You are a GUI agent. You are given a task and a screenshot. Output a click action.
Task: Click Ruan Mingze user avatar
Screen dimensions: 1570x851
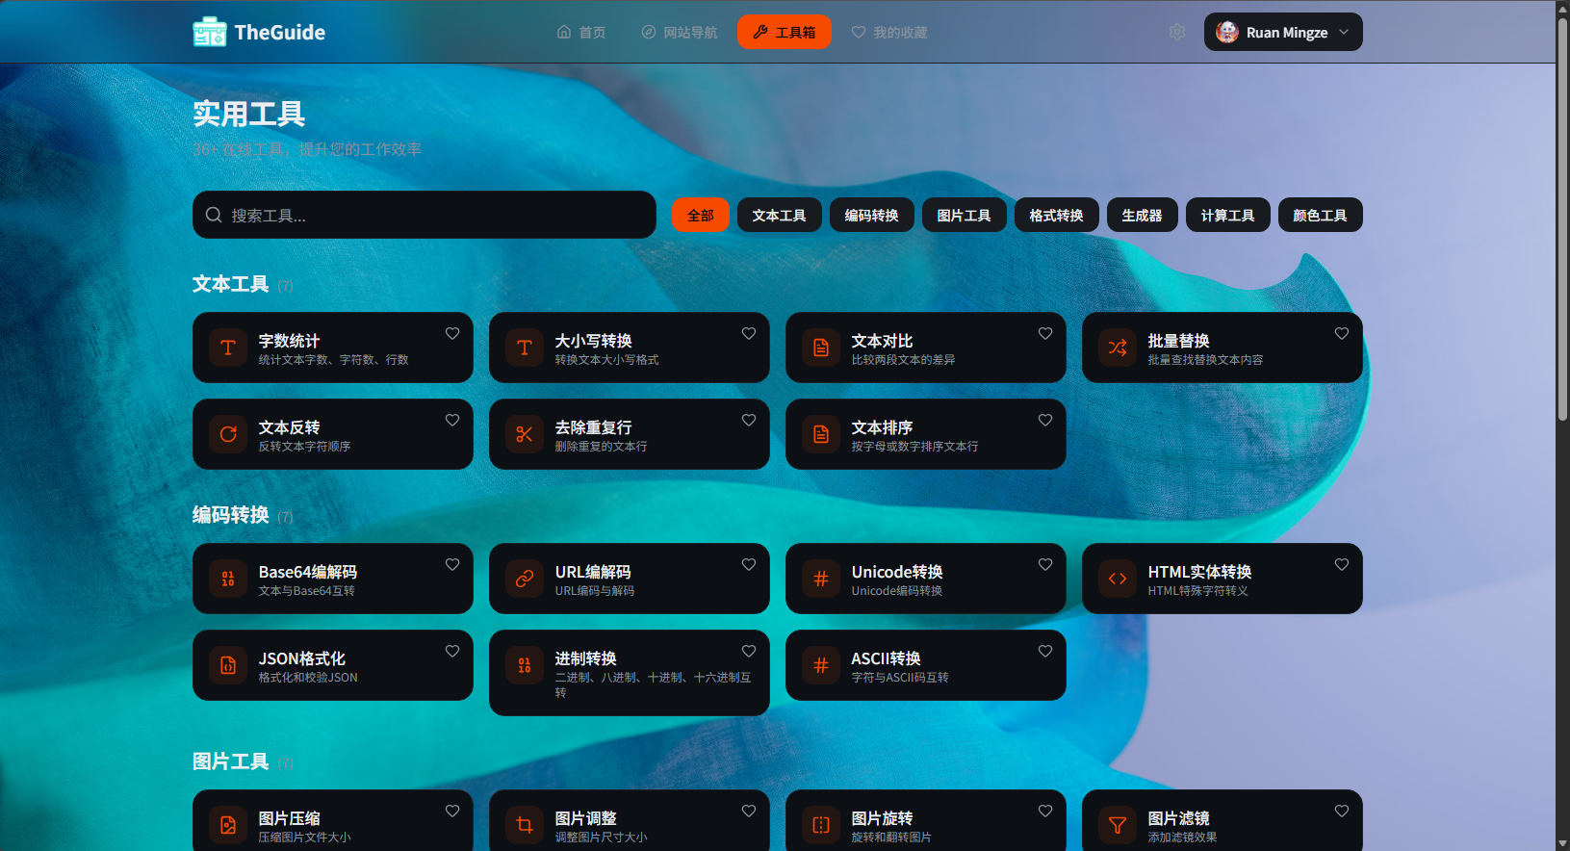(x=1227, y=32)
